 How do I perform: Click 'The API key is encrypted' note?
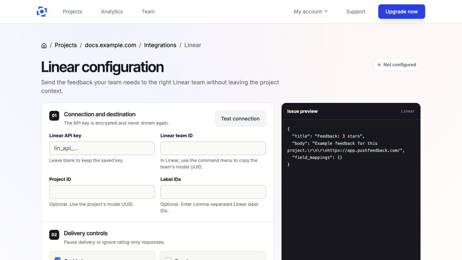[x=116, y=123]
